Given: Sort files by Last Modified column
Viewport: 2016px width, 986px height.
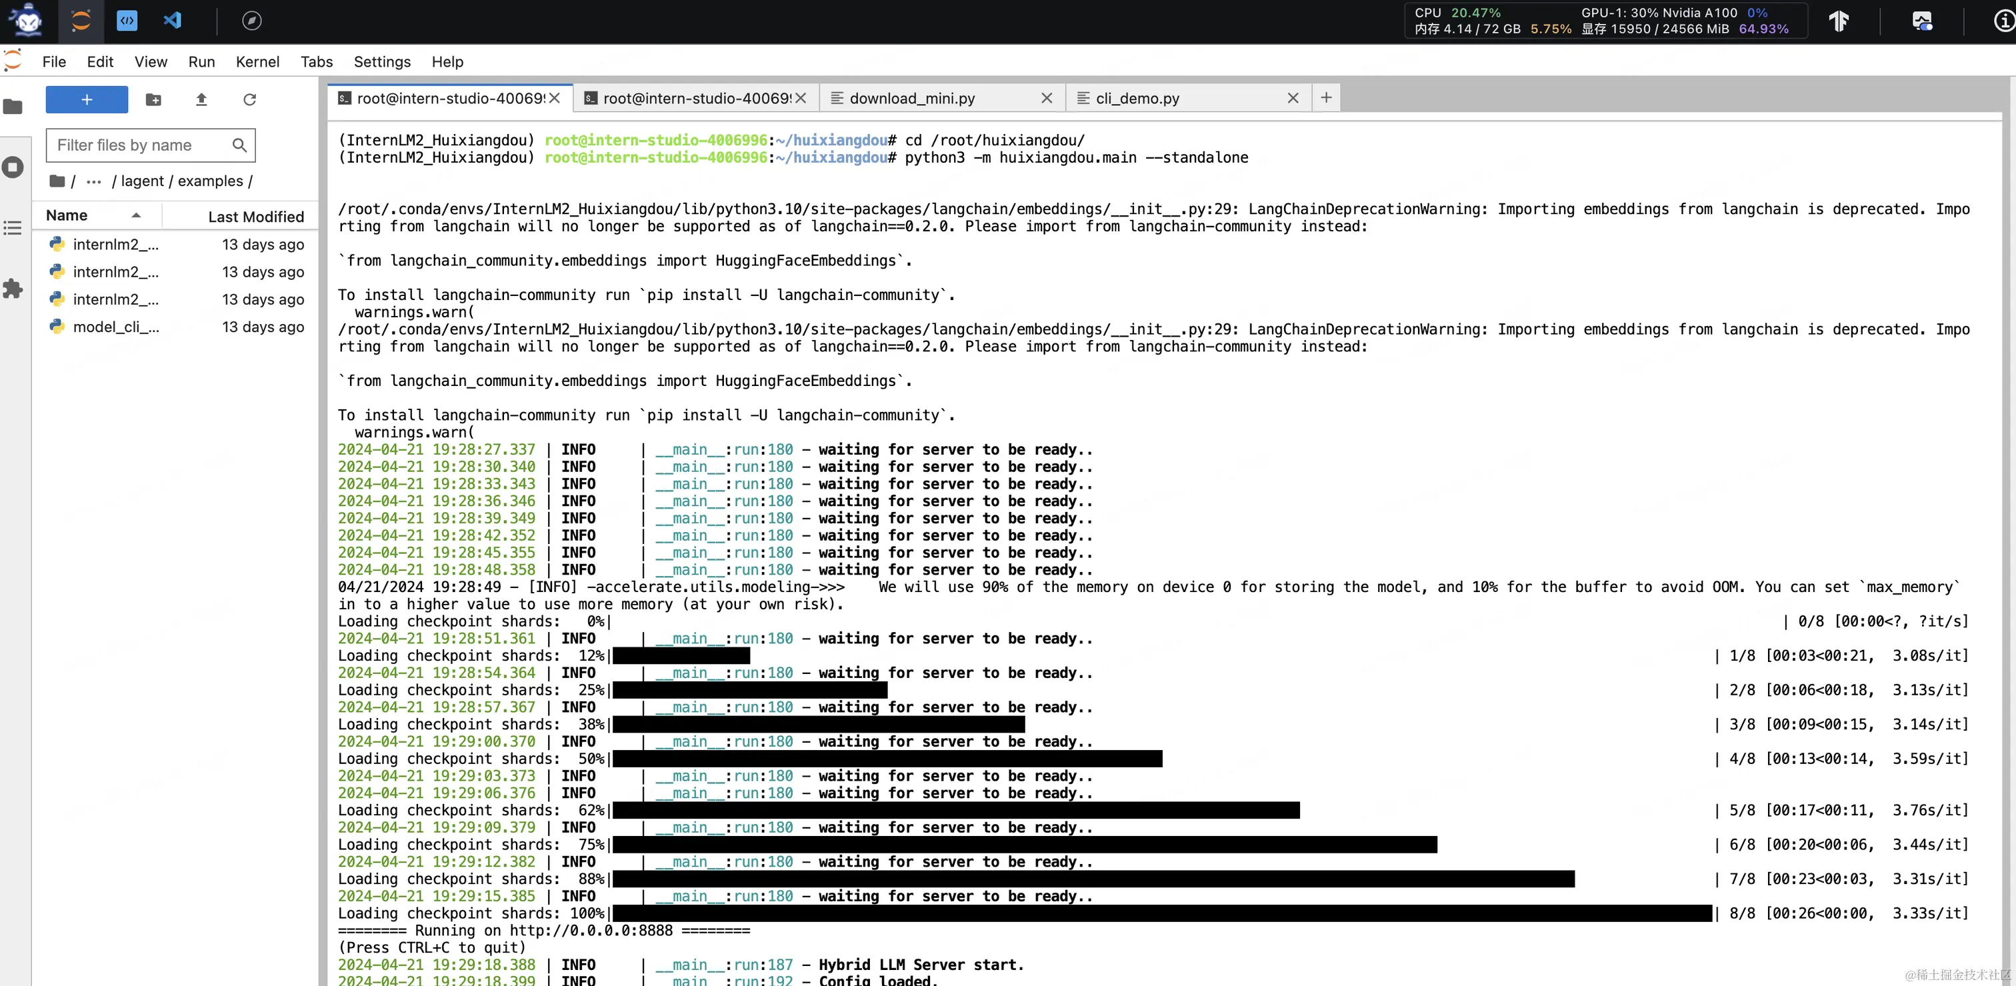Looking at the screenshot, I should pyautogui.click(x=255, y=217).
